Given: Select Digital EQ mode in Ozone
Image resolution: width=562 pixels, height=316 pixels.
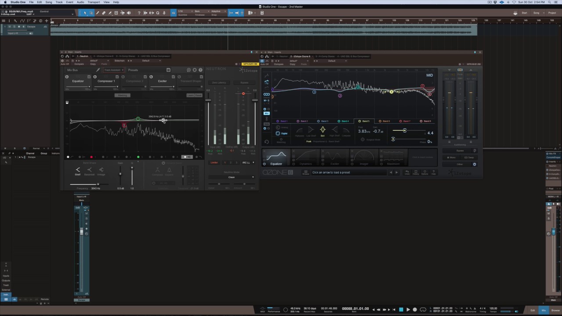Looking at the screenshot, I should tap(282, 133).
